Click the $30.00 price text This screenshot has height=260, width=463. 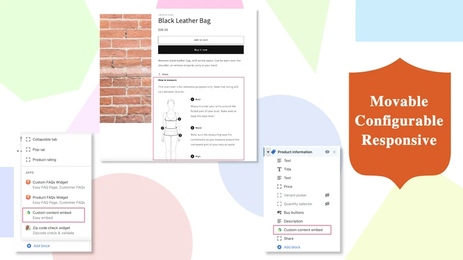coord(163,30)
